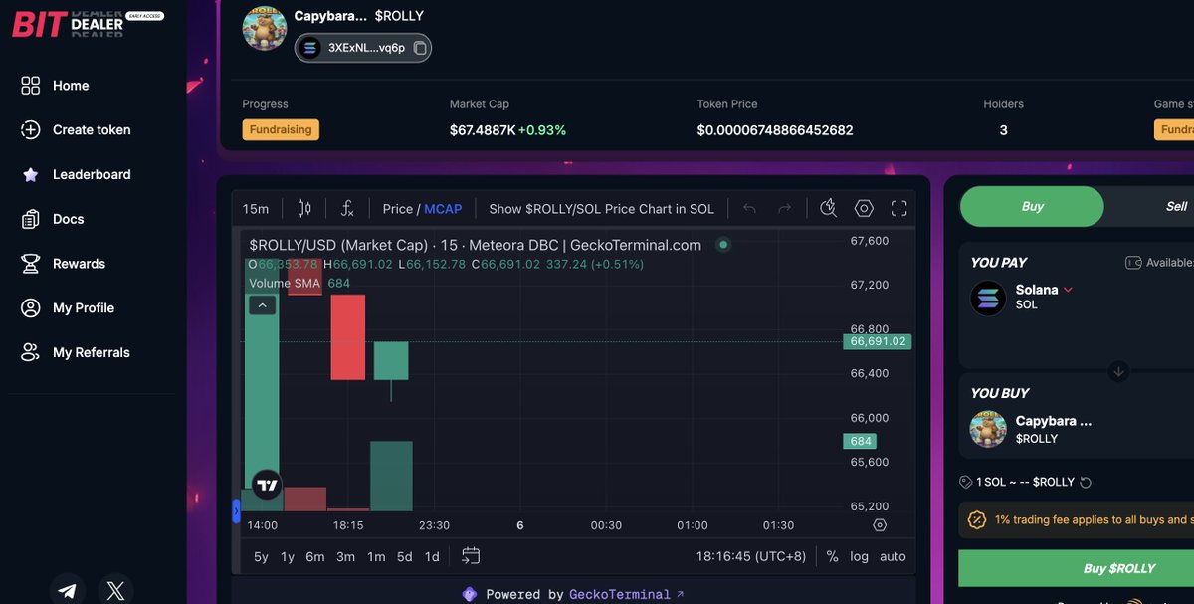
Task: Click the Solana icon in address pill
Action: [310, 48]
